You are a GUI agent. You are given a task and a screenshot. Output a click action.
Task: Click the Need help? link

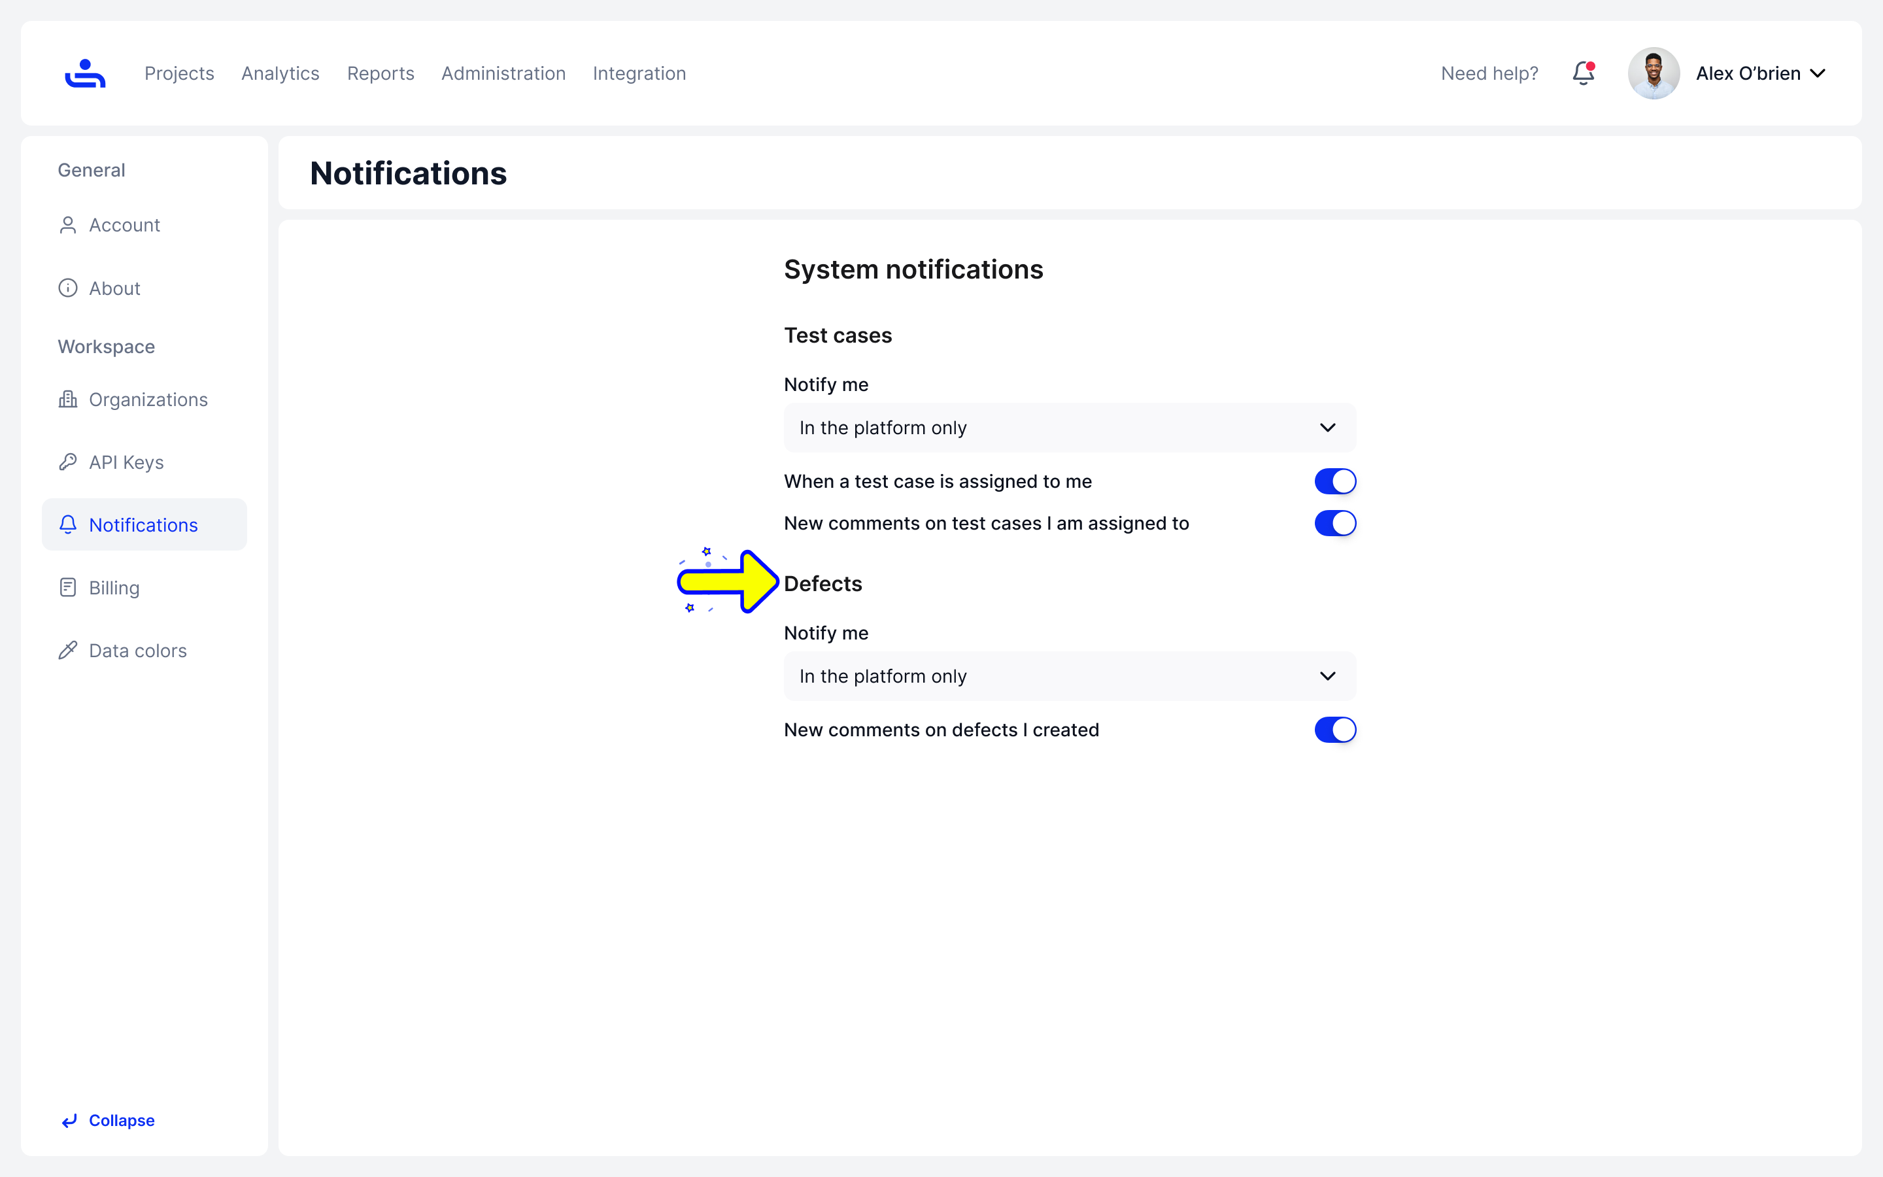pyautogui.click(x=1489, y=73)
